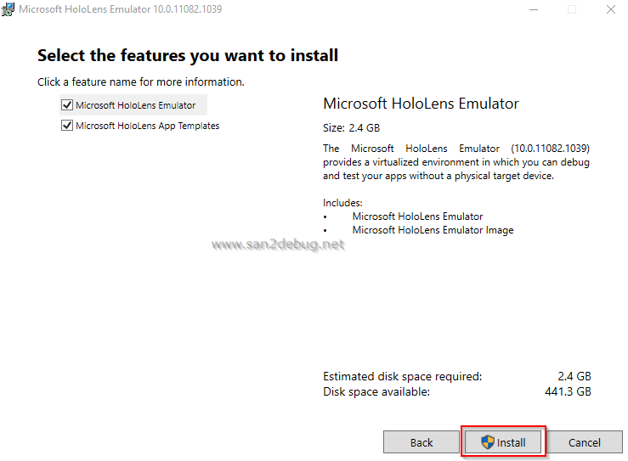Select the Microsoft HoloLens Emulator feature name in the list
The height and width of the screenshot is (461, 628).
click(135, 105)
